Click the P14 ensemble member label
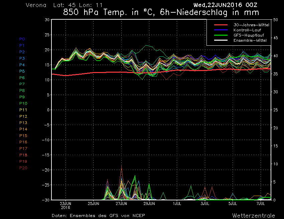 tap(23, 129)
